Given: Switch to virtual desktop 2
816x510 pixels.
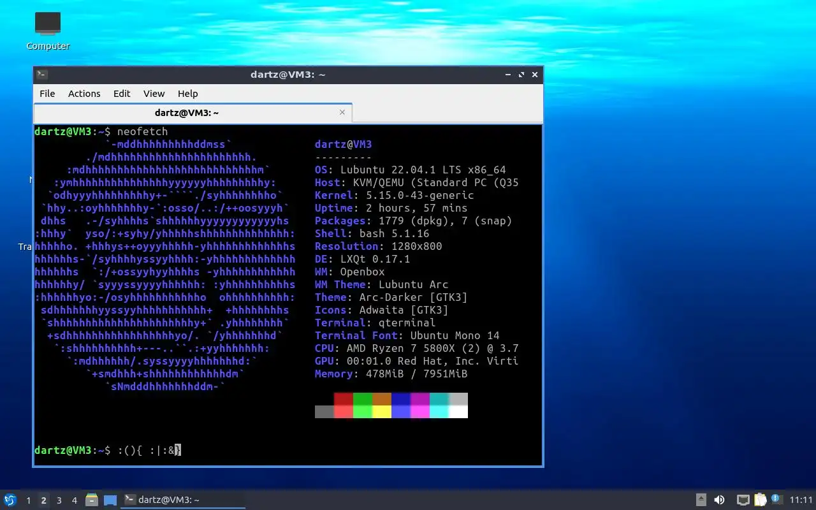Looking at the screenshot, I should tap(43, 500).
